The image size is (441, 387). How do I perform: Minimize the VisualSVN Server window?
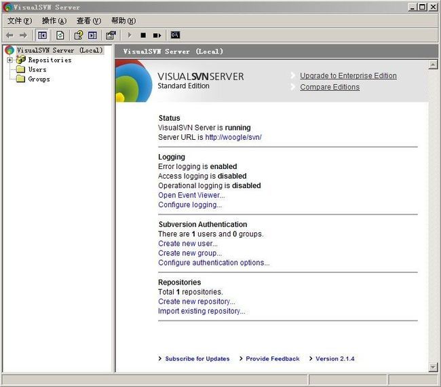pyautogui.click(x=413, y=7)
